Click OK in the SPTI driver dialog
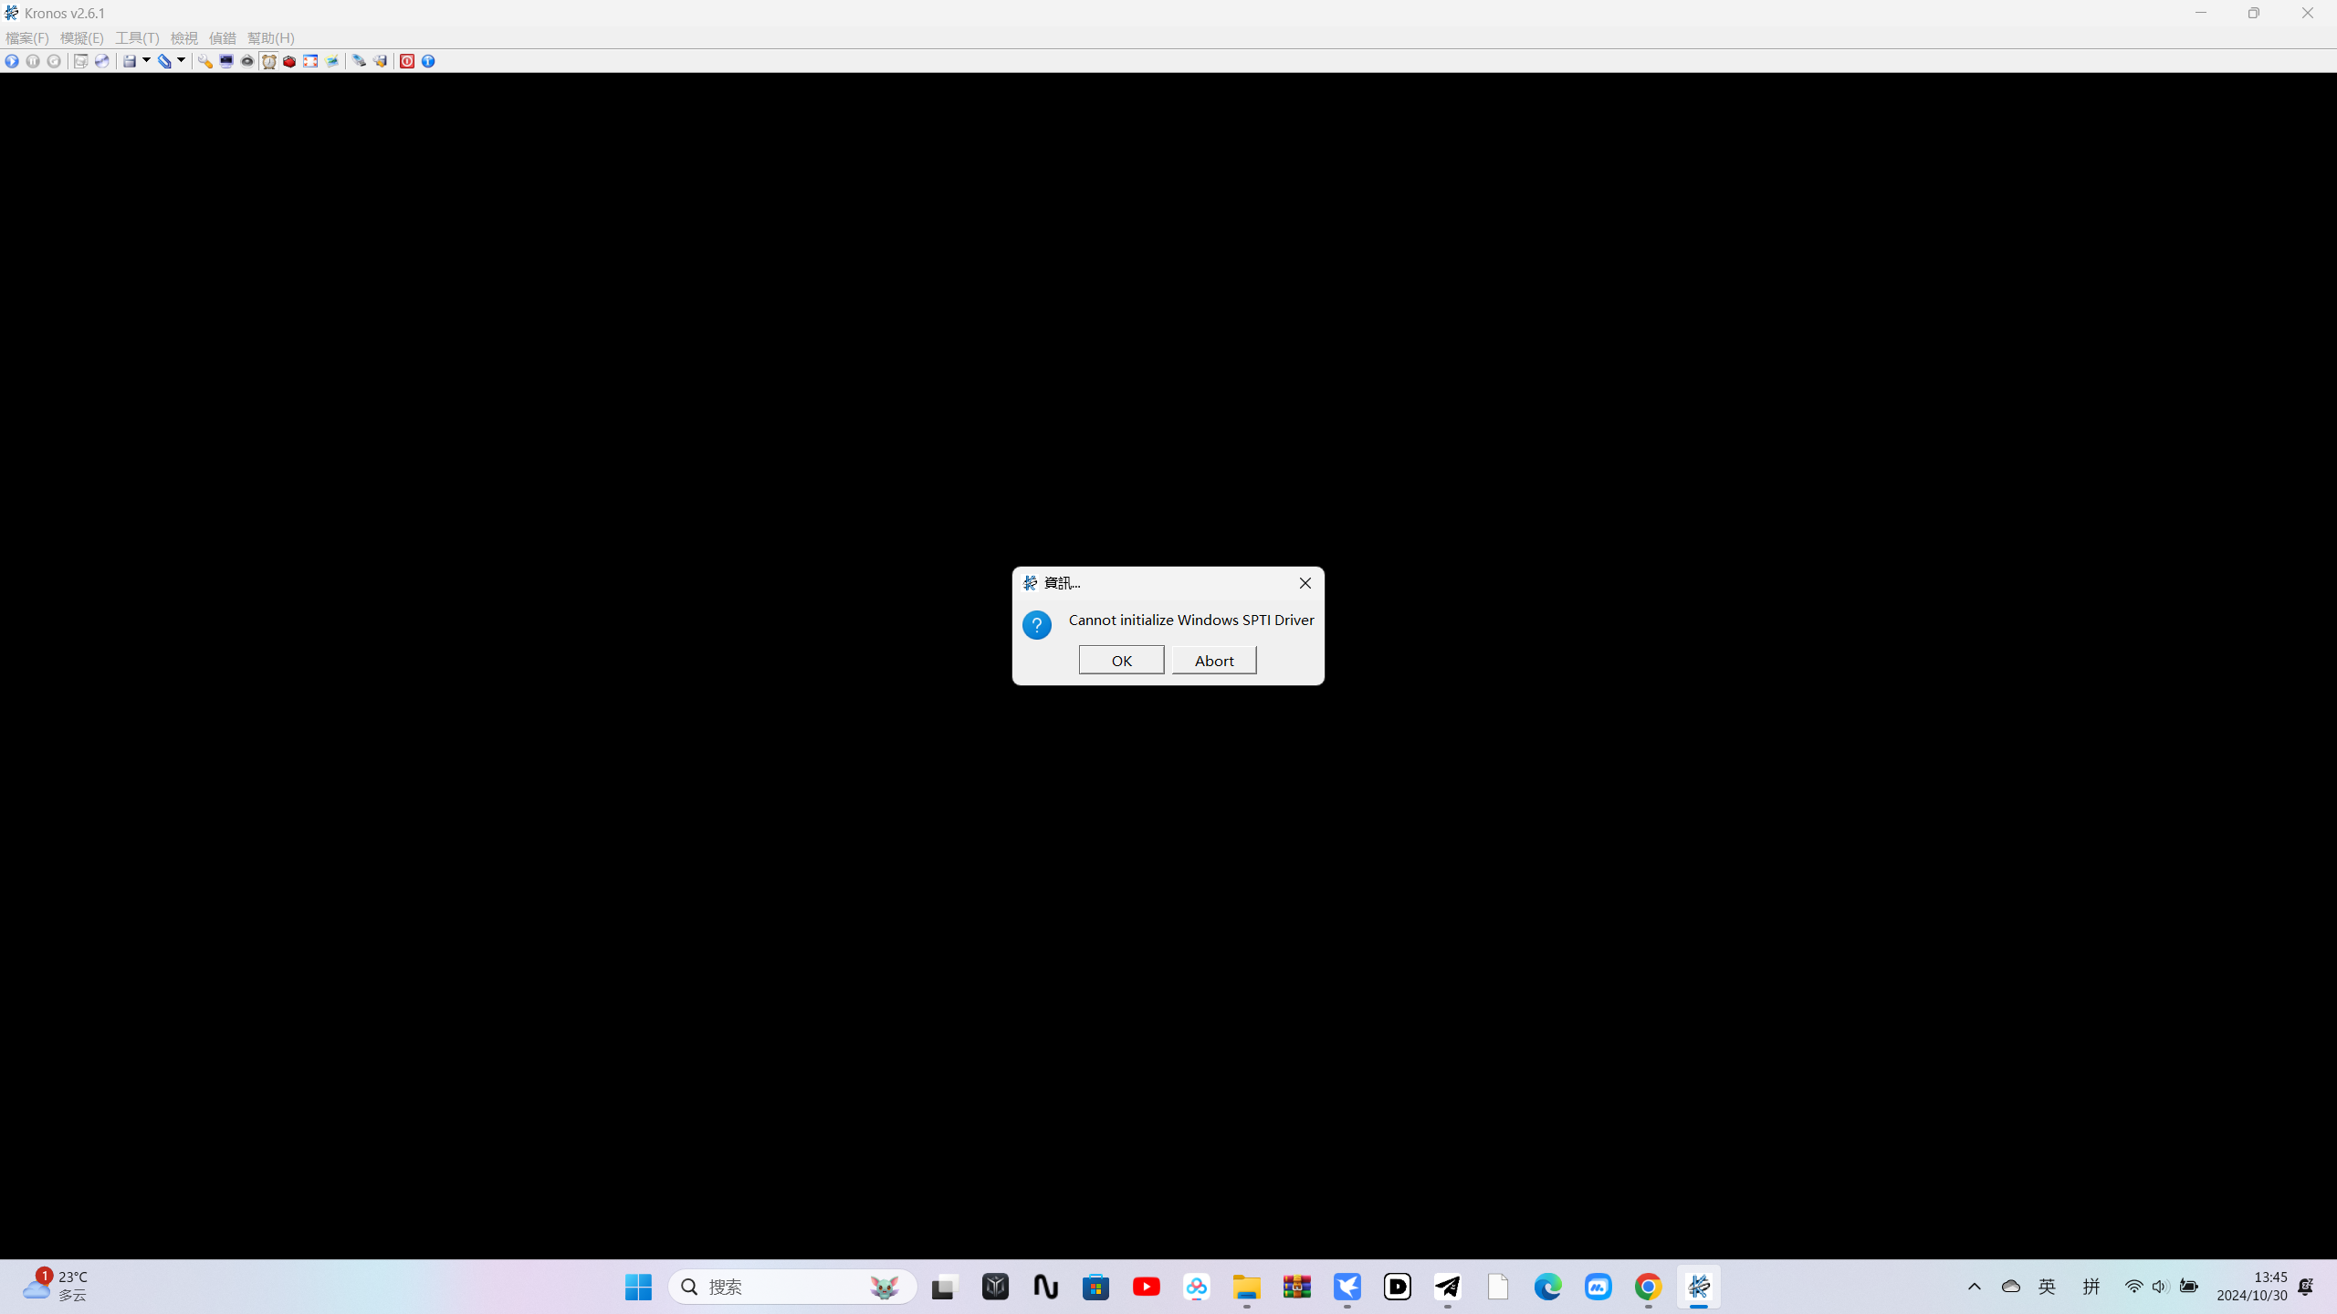 coord(1121,661)
